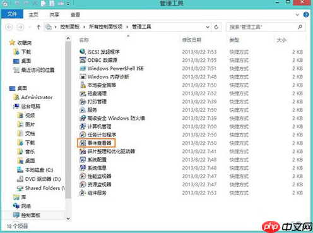Select 控制面板 in navigation pane
The image size is (313, 233).
(x=31, y=215)
